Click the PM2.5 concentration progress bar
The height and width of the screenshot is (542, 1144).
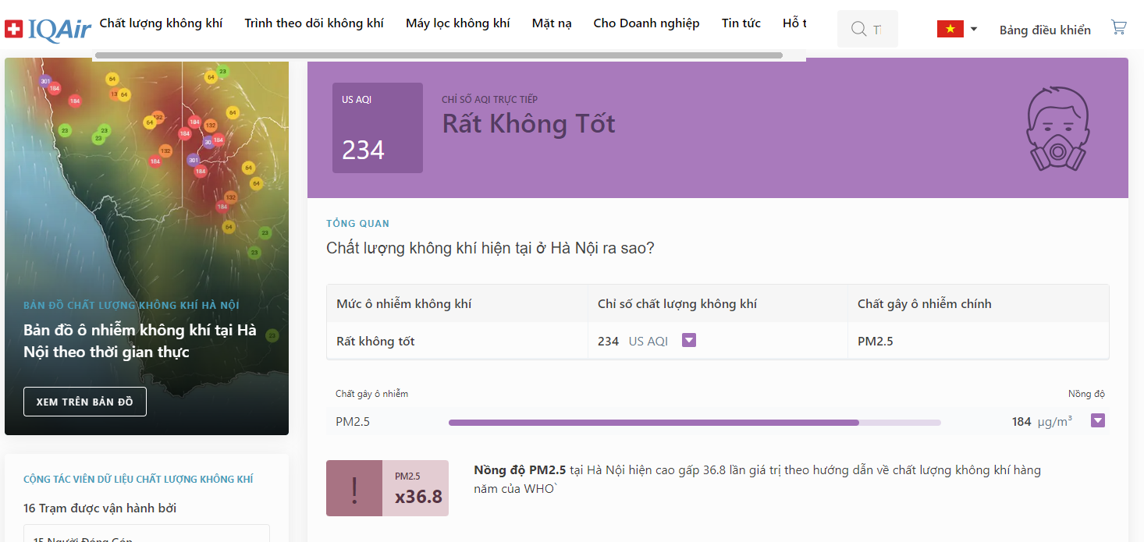click(x=695, y=423)
